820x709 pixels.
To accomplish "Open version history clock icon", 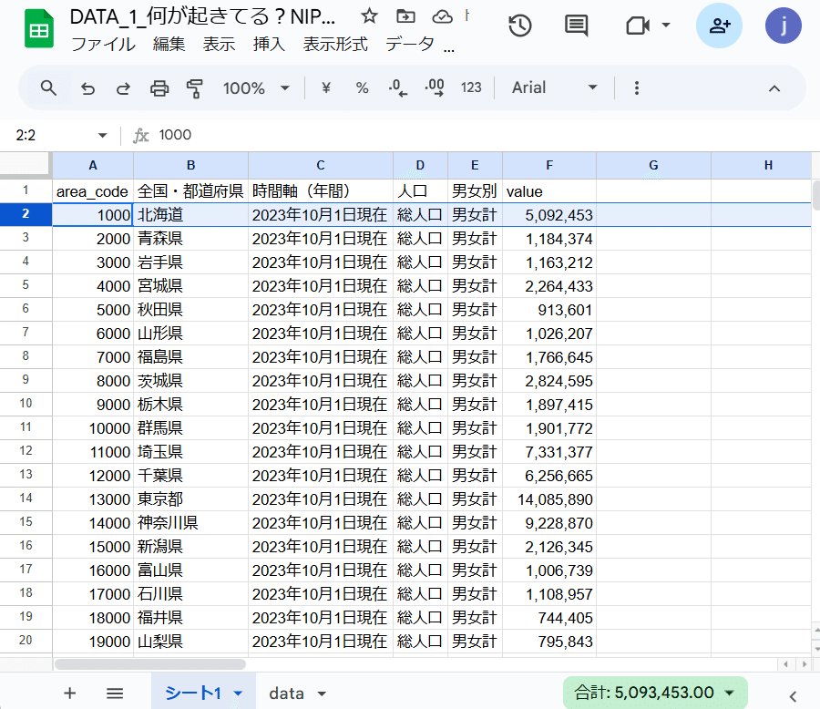I will click(520, 26).
